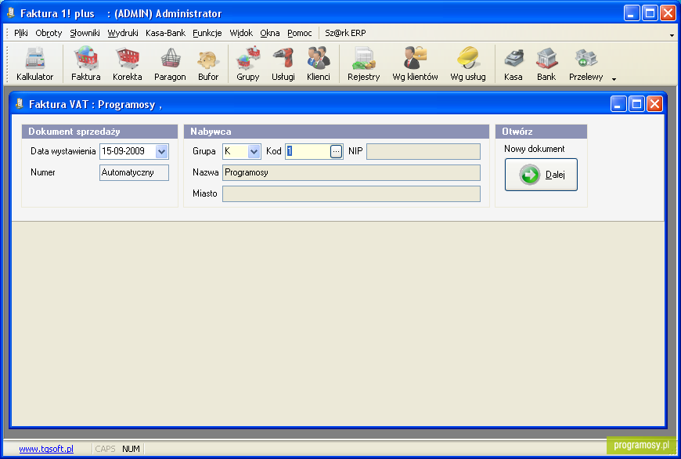This screenshot has width=681, height=459.
Task: Open the Klienci clients list
Action: click(x=319, y=64)
